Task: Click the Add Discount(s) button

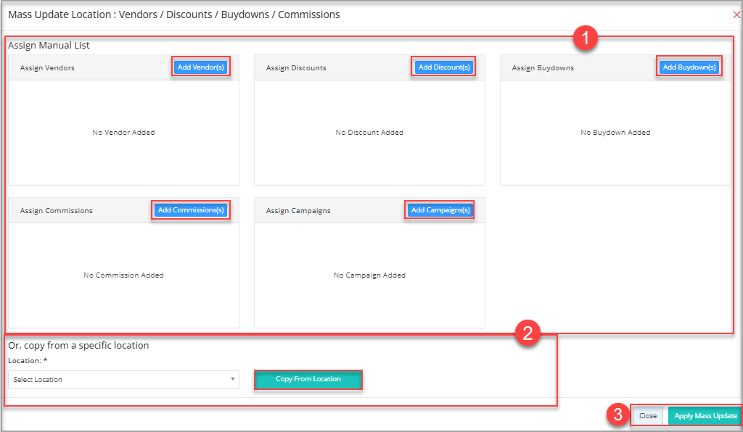Action: point(444,67)
